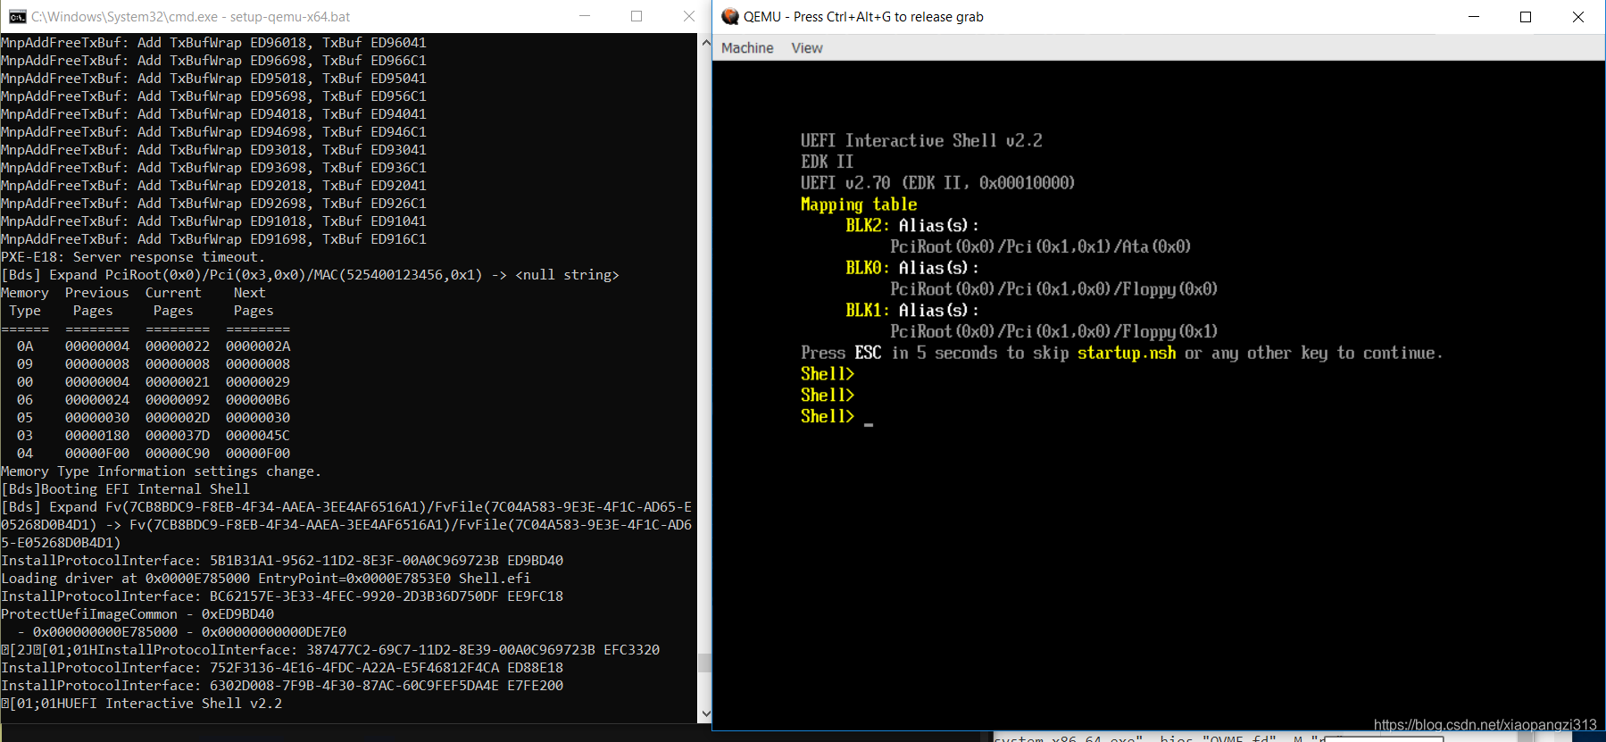Minimize the cmd.exe window
Screen dimensions: 1606x742
[585, 16]
